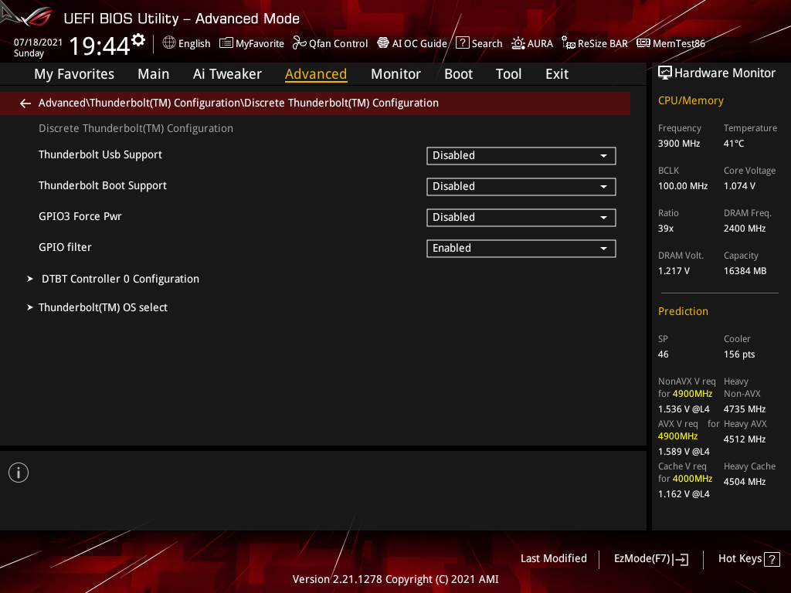Open the AURA lighting settings

tap(532, 43)
